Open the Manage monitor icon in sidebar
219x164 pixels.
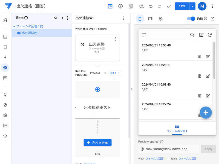pyautogui.click(x=5, y=126)
